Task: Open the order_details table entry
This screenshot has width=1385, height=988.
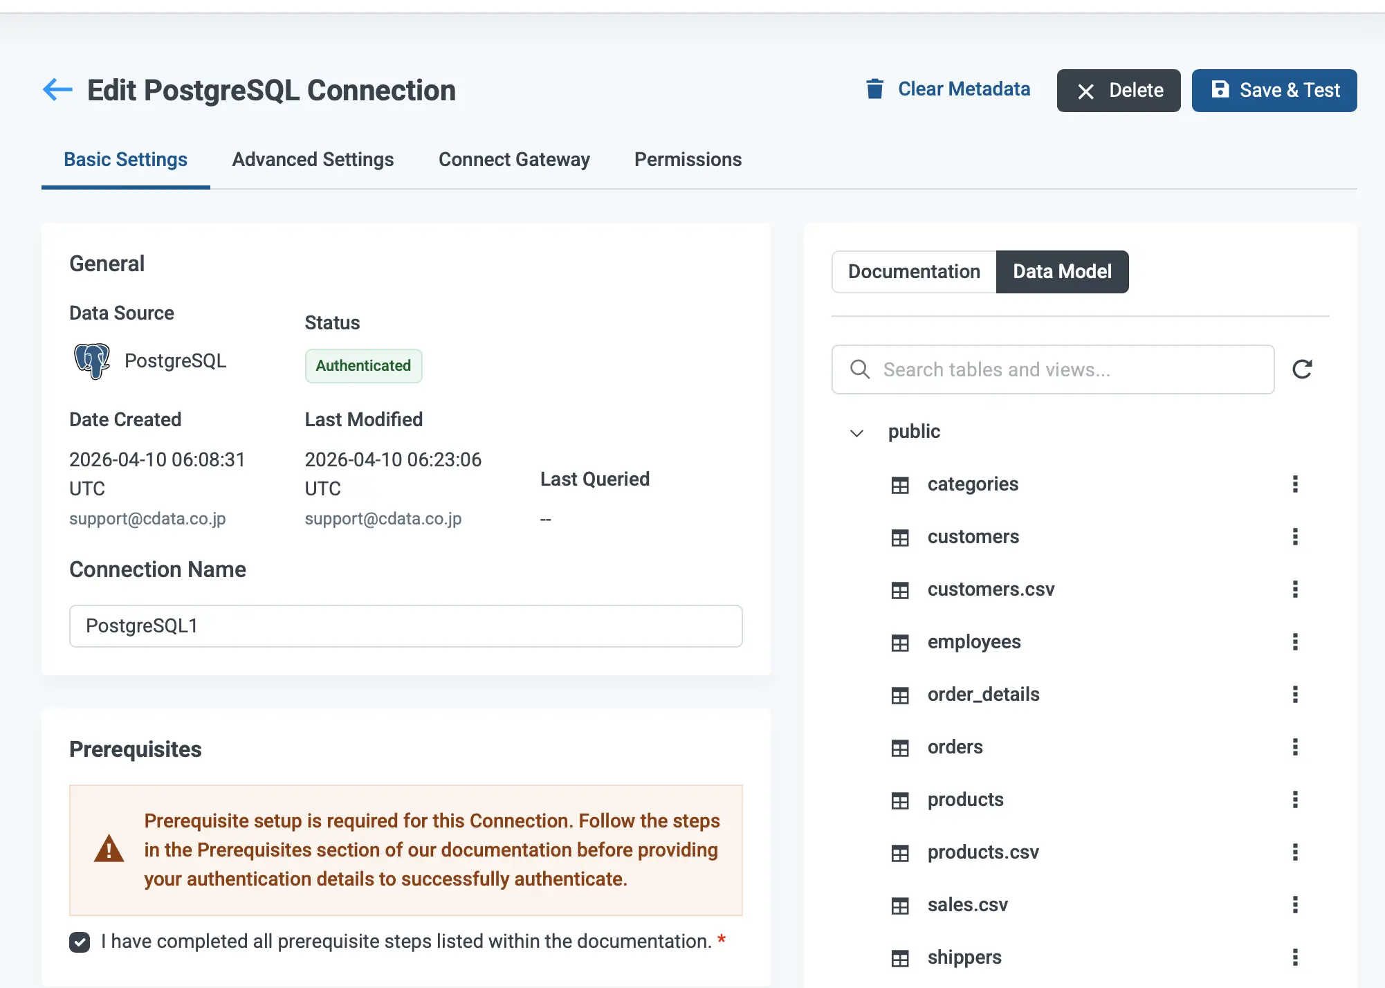Action: coord(983,695)
